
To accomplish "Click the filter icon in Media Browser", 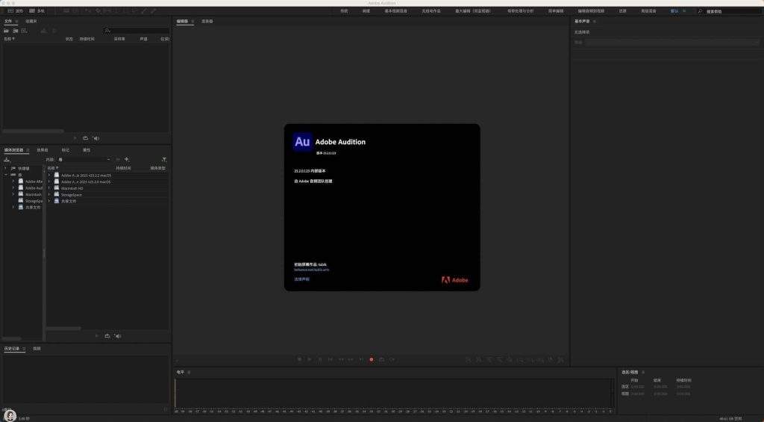I will (x=164, y=159).
